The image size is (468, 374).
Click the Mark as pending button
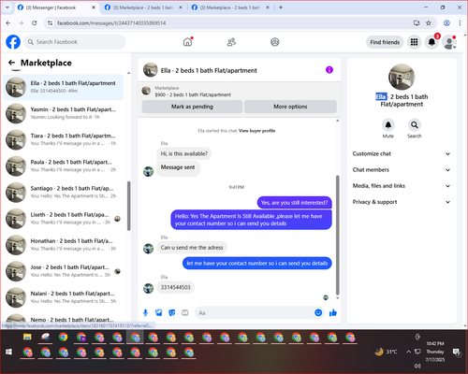point(192,107)
